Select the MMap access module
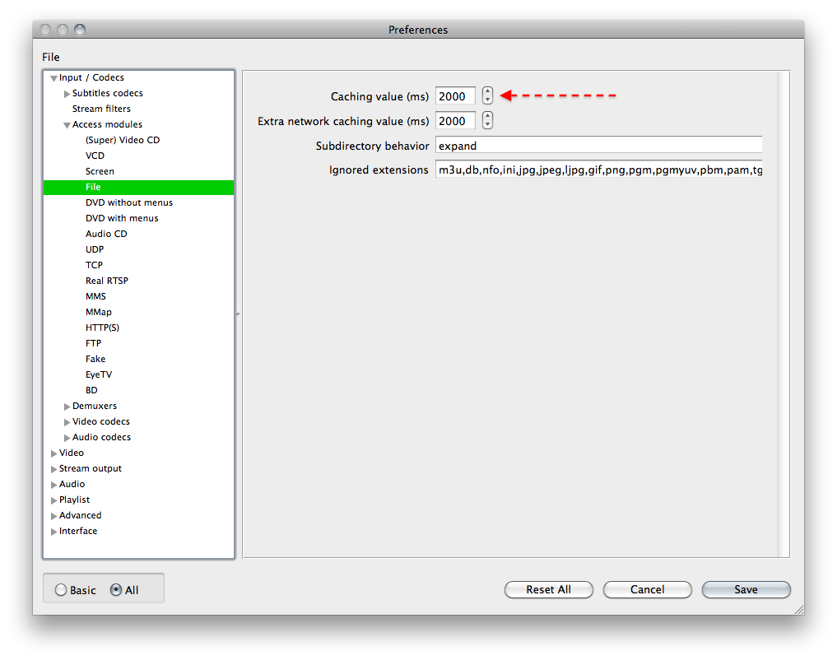837x660 pixels. (99, 312)
